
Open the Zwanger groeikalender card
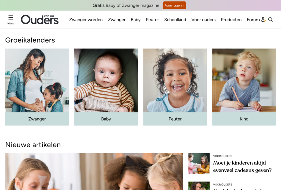37,87
